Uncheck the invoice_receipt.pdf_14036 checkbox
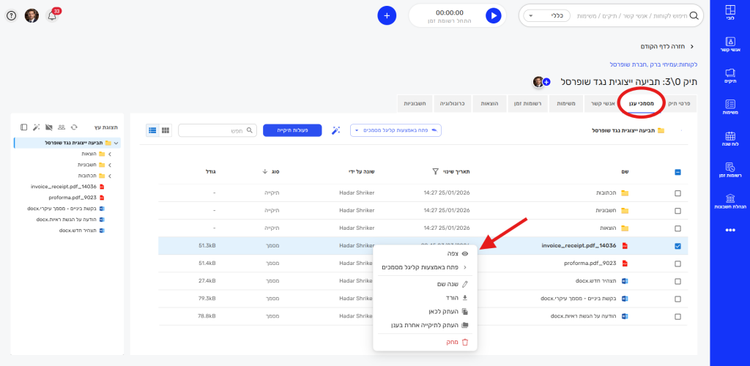This screenshot has height=366, width=750. pyautogui.click(x=677, y=246)
